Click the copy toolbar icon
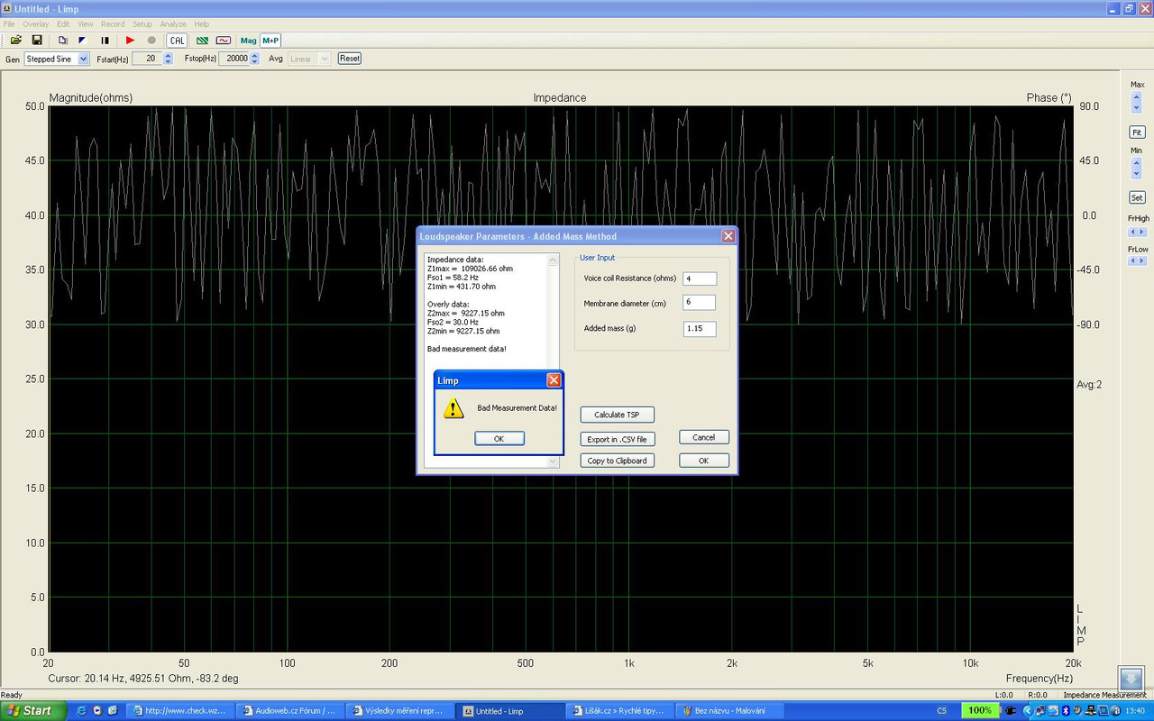The height and width of the screenshot is (721, 1154). (x=62, y=41)
